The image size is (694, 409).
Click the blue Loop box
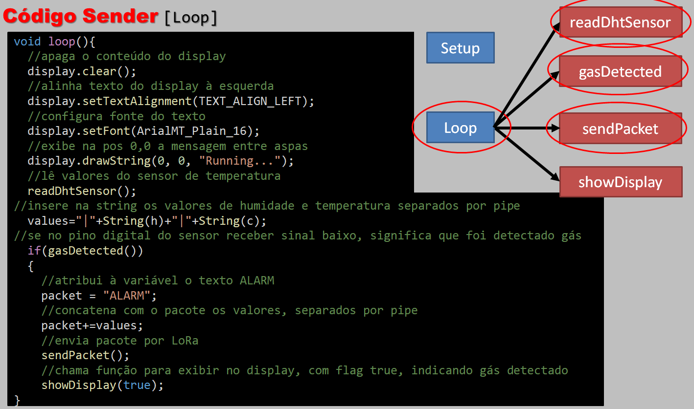coord(460,128)
